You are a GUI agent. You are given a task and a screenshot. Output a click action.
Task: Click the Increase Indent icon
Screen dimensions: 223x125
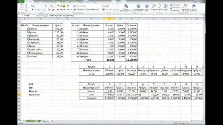click(x=71, y=9)
